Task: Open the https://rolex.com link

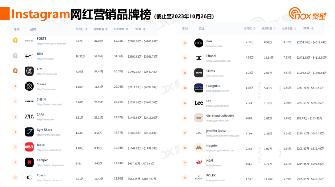Action: pyautogui.click(x=215, y=180)
